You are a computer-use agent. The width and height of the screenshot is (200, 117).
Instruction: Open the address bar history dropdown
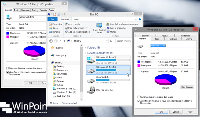pyautogui.click(x=107, y=41)
